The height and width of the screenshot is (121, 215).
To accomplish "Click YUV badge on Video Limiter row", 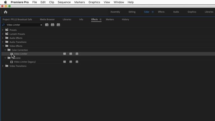I will tap(77, 54).
